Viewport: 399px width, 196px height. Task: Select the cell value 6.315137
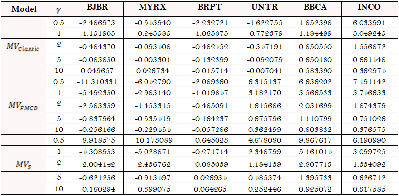pyautogui.click(x=263, y=82)
